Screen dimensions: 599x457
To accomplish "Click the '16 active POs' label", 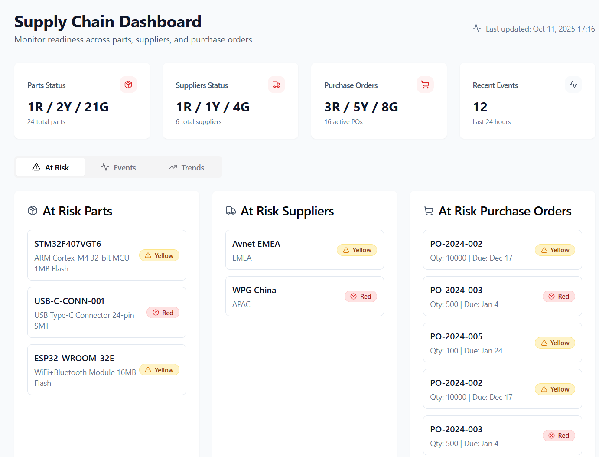I will tap(343, 122).
